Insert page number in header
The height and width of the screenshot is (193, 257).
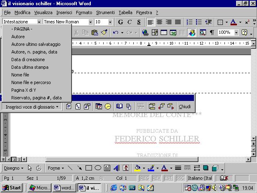tap(69, 107)
